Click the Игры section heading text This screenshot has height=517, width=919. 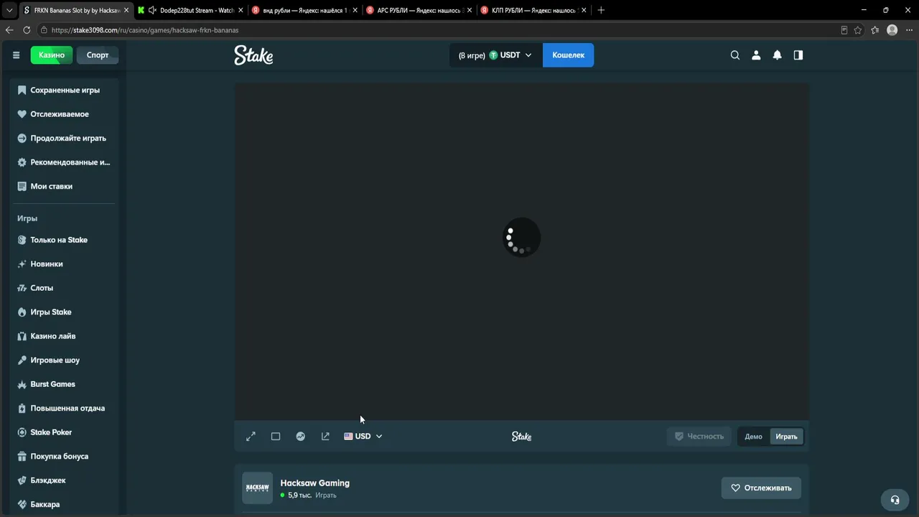pos(27,218)
